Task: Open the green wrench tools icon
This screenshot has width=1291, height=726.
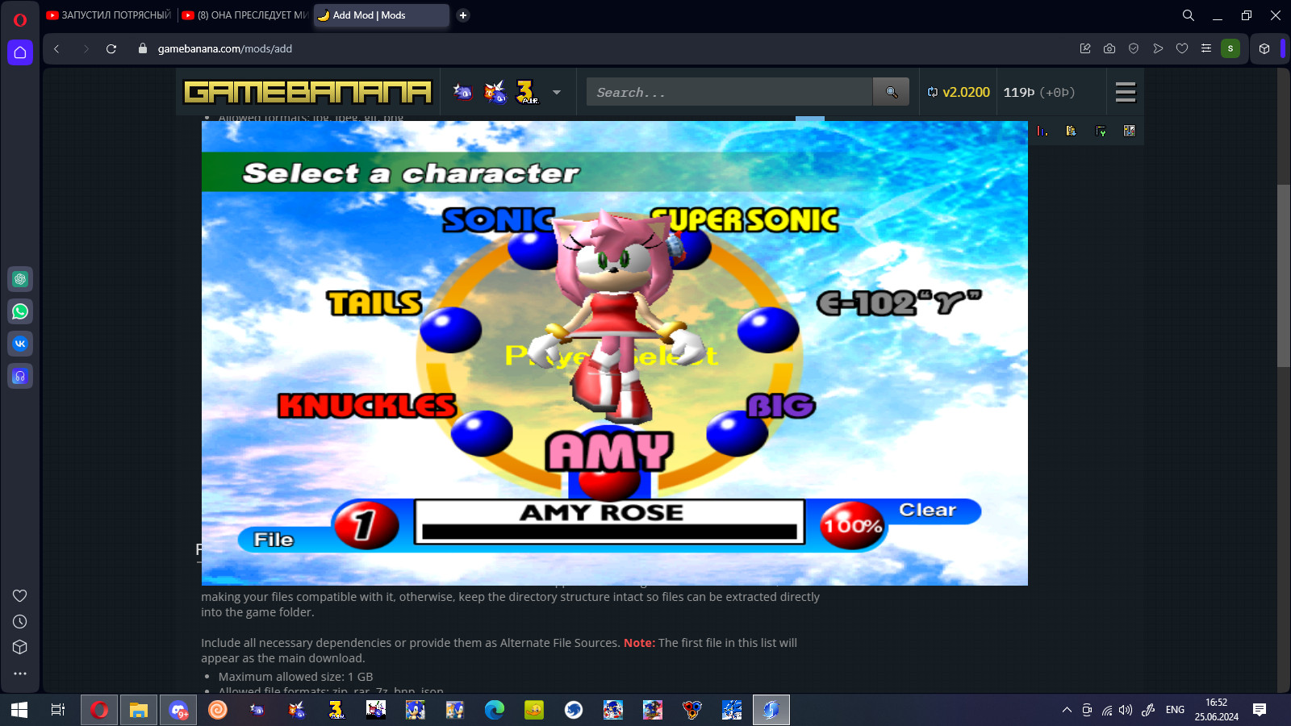Action: click(x=1100, y=131)
